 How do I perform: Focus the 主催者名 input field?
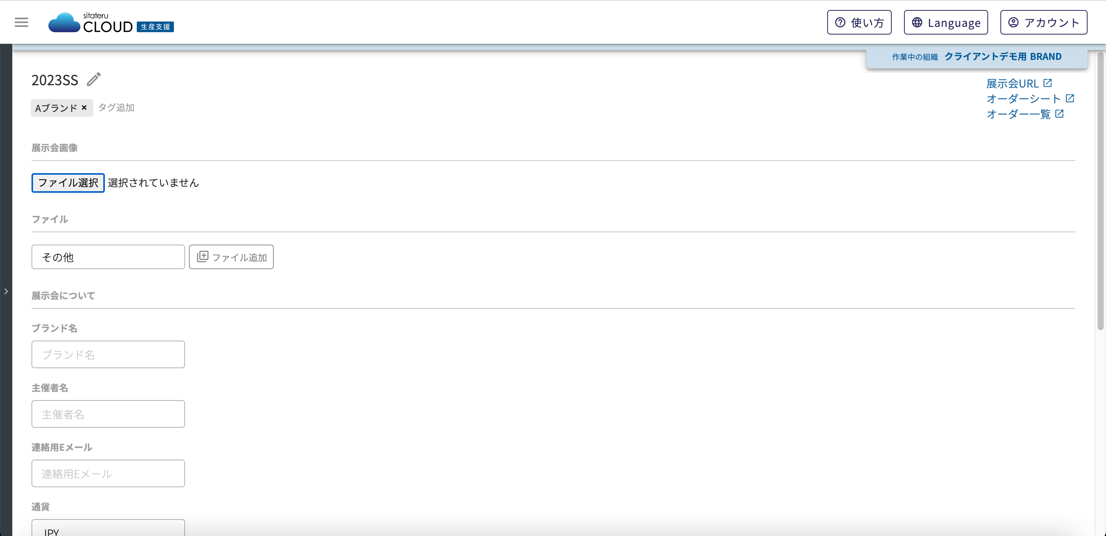108,414
